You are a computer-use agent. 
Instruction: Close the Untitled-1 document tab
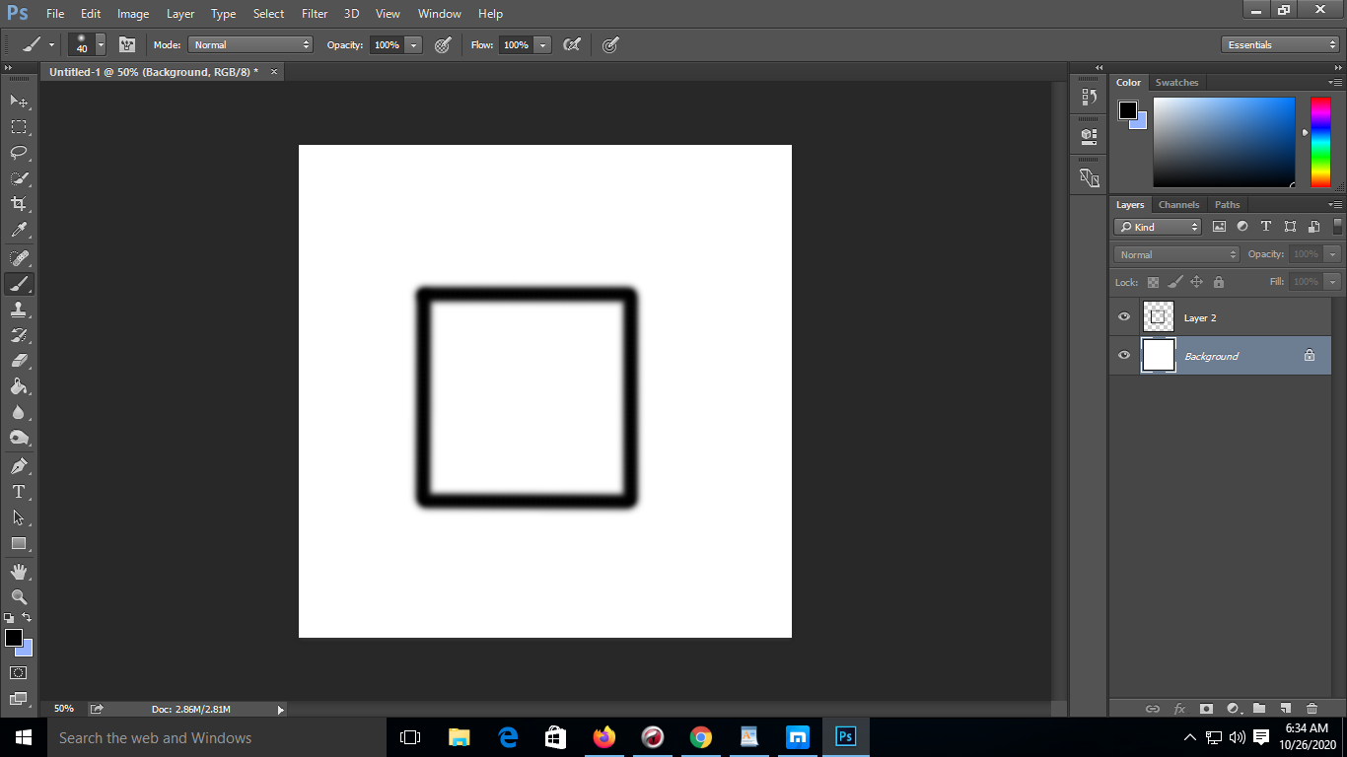click(x=274, y=72)
